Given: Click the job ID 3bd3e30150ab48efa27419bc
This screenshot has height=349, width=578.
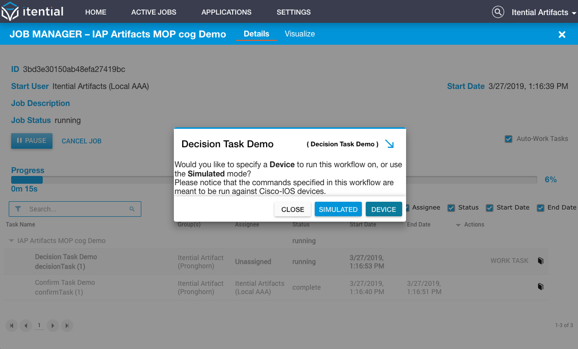Looking at the screenshot, I should (74, 70).
